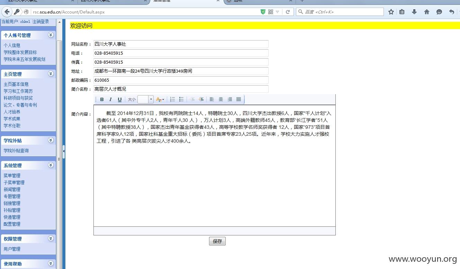The width and height of the screenshot is (460, 269).
Task: Open 个人信息 in the sidebar
Action: tap(12, 45)
